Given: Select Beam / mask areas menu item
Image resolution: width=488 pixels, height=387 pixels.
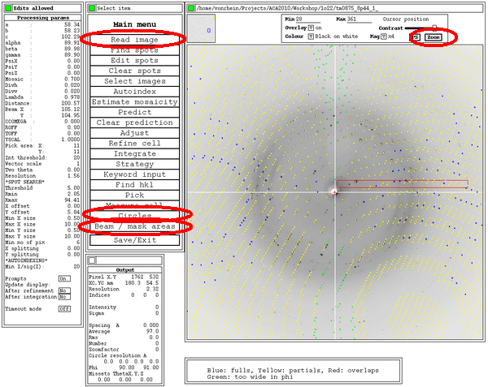Looking at the screenshot, I should tap(134, 227).
